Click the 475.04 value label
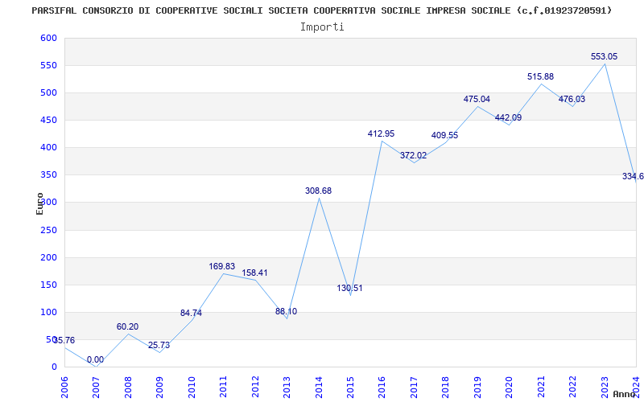The height and width of the screenshot is (402, 644). pyautogui.click(x=477, y=99)
